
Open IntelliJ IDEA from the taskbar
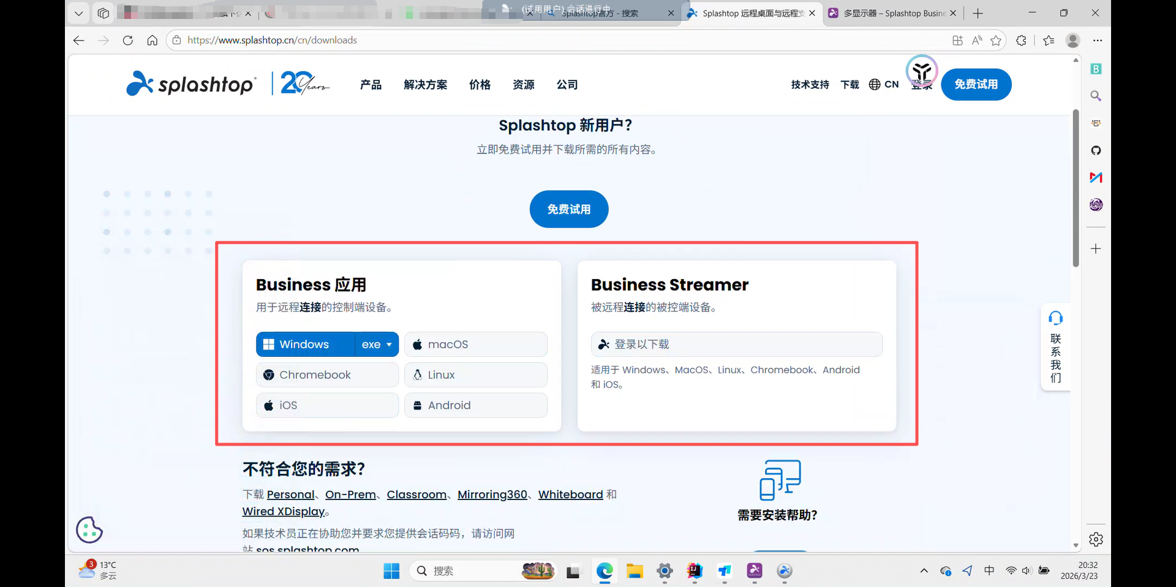[695, 571]
